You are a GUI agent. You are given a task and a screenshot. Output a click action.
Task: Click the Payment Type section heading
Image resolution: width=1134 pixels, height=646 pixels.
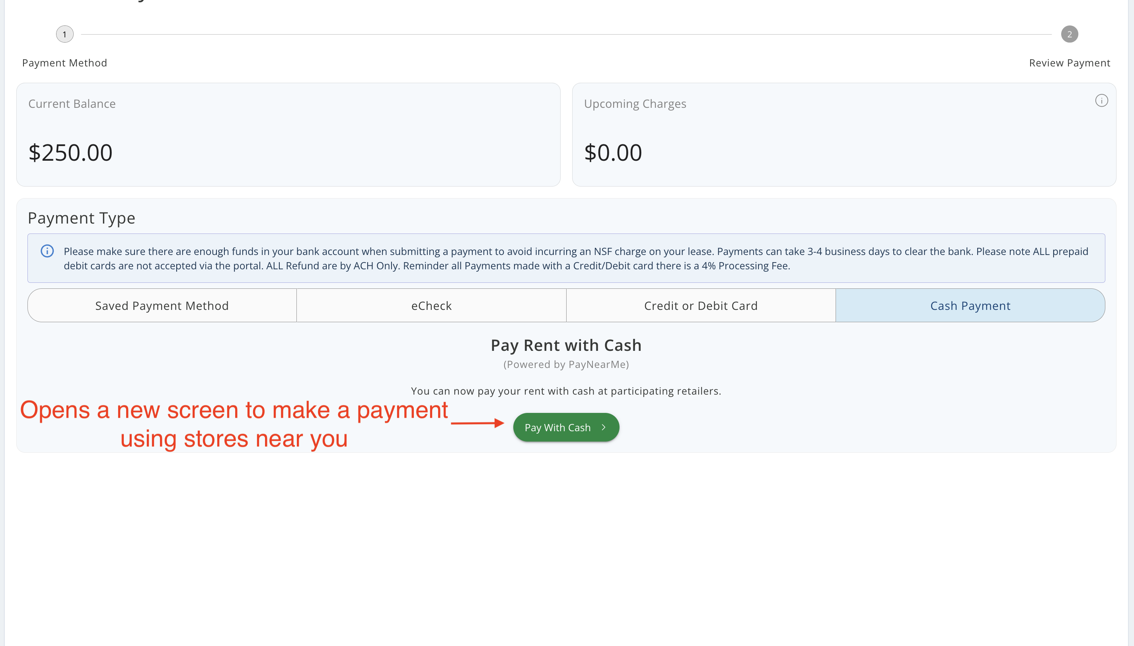point(81,218)
